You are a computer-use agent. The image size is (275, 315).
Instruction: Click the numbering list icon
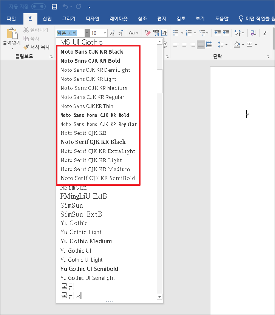[189, 33]
